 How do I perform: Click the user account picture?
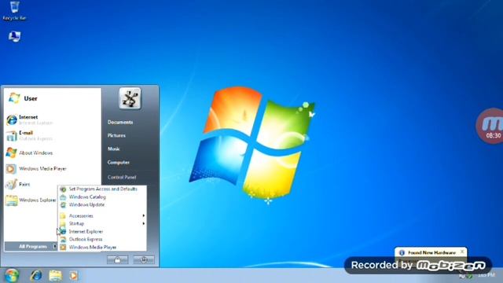coord(130,98)
